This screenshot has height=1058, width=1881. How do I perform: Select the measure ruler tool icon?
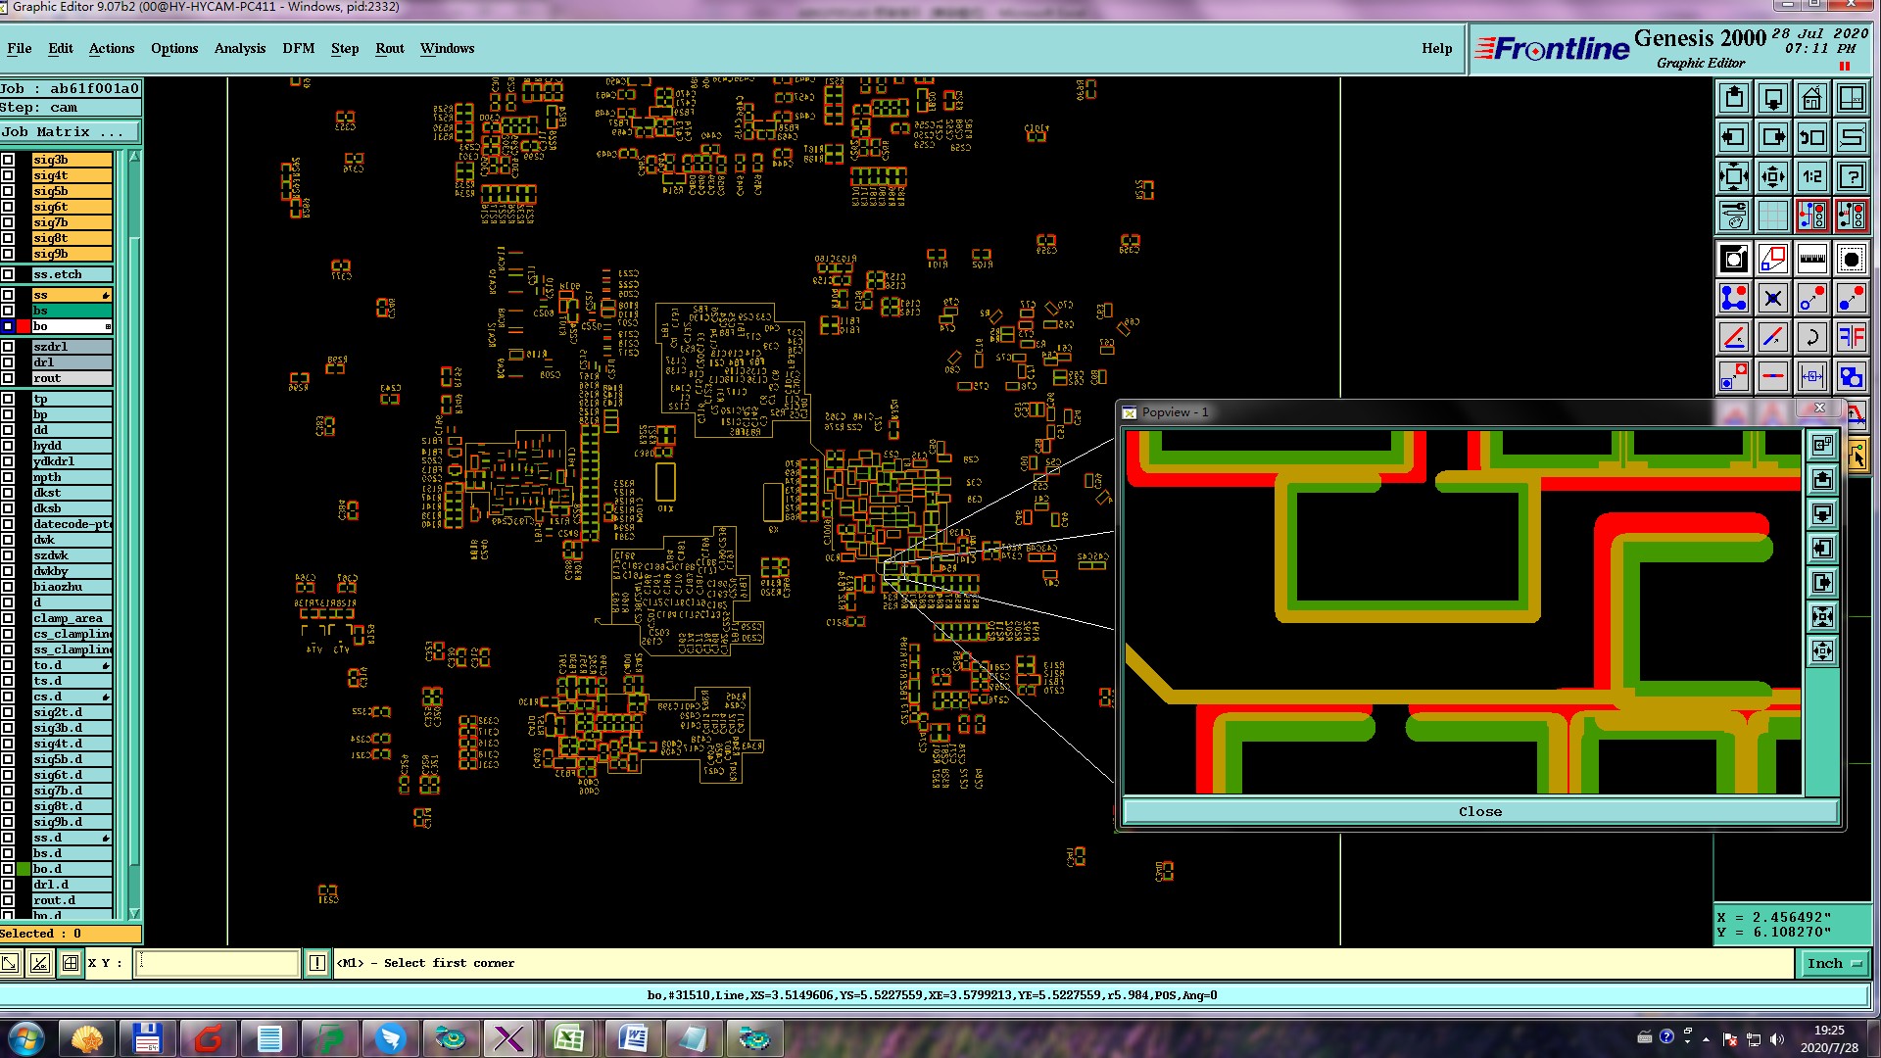1811,260
